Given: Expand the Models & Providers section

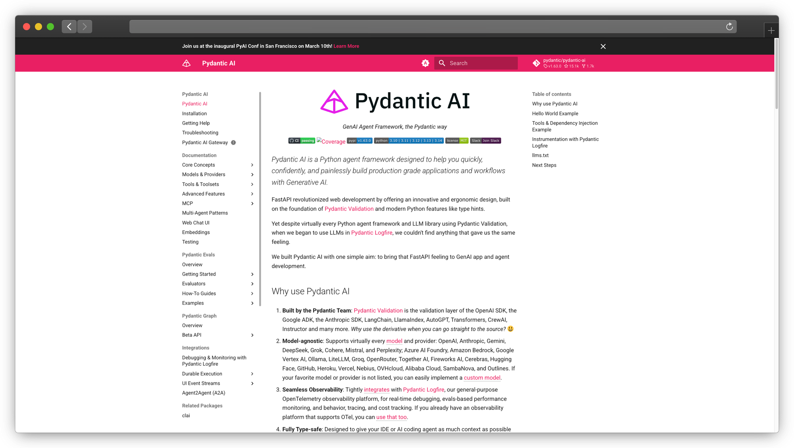Looking at the screenshot, I should click(252, 175).
